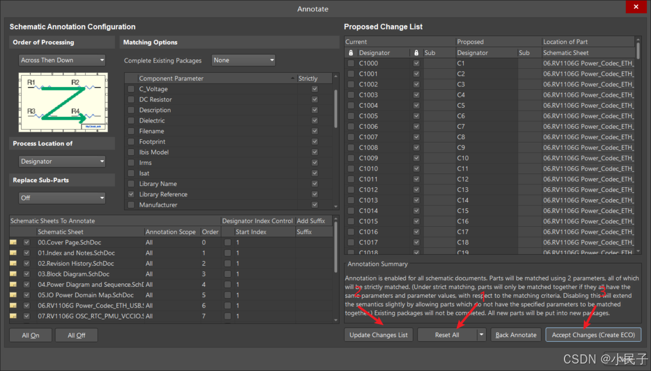Lock designator C1000 with its checkbox

[351, 63]
